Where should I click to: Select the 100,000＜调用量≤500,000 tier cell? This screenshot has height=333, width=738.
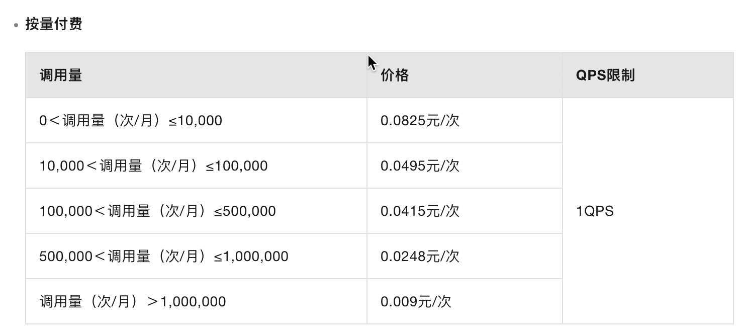click(x=157, y=211)
